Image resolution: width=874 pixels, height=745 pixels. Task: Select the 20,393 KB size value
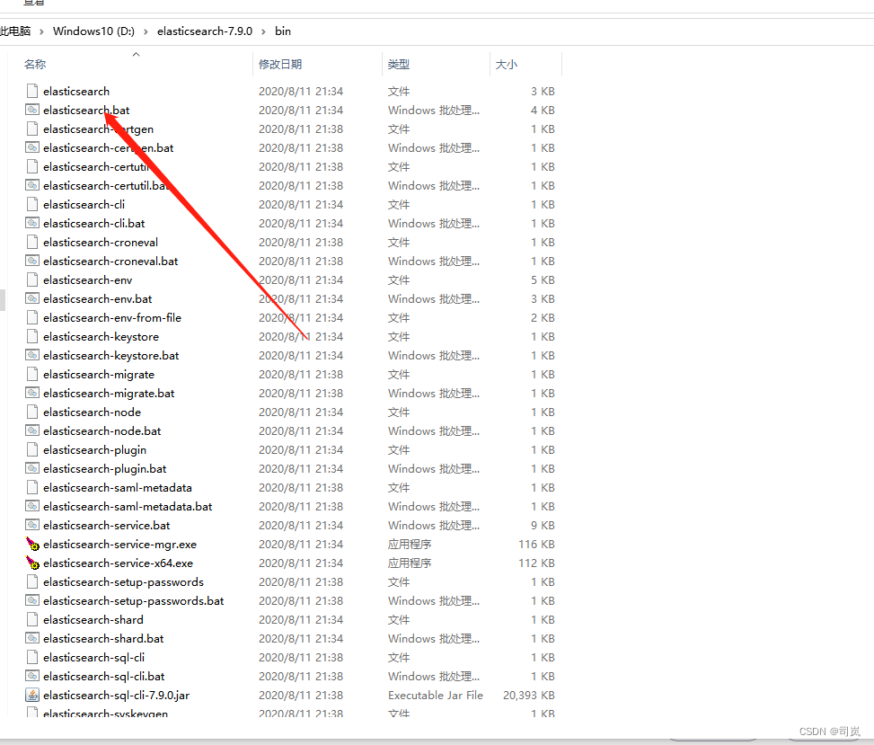528,696
